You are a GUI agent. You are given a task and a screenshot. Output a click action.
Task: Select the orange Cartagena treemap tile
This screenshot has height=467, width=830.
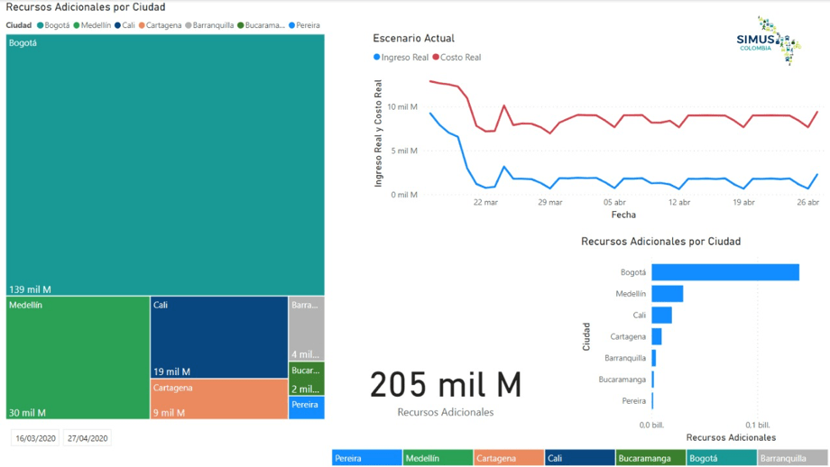(218, 398)
